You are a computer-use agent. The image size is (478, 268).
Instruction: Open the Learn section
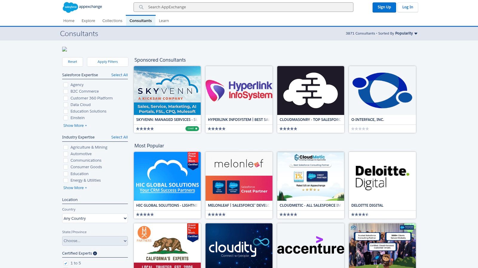click(x=164, y=21)
